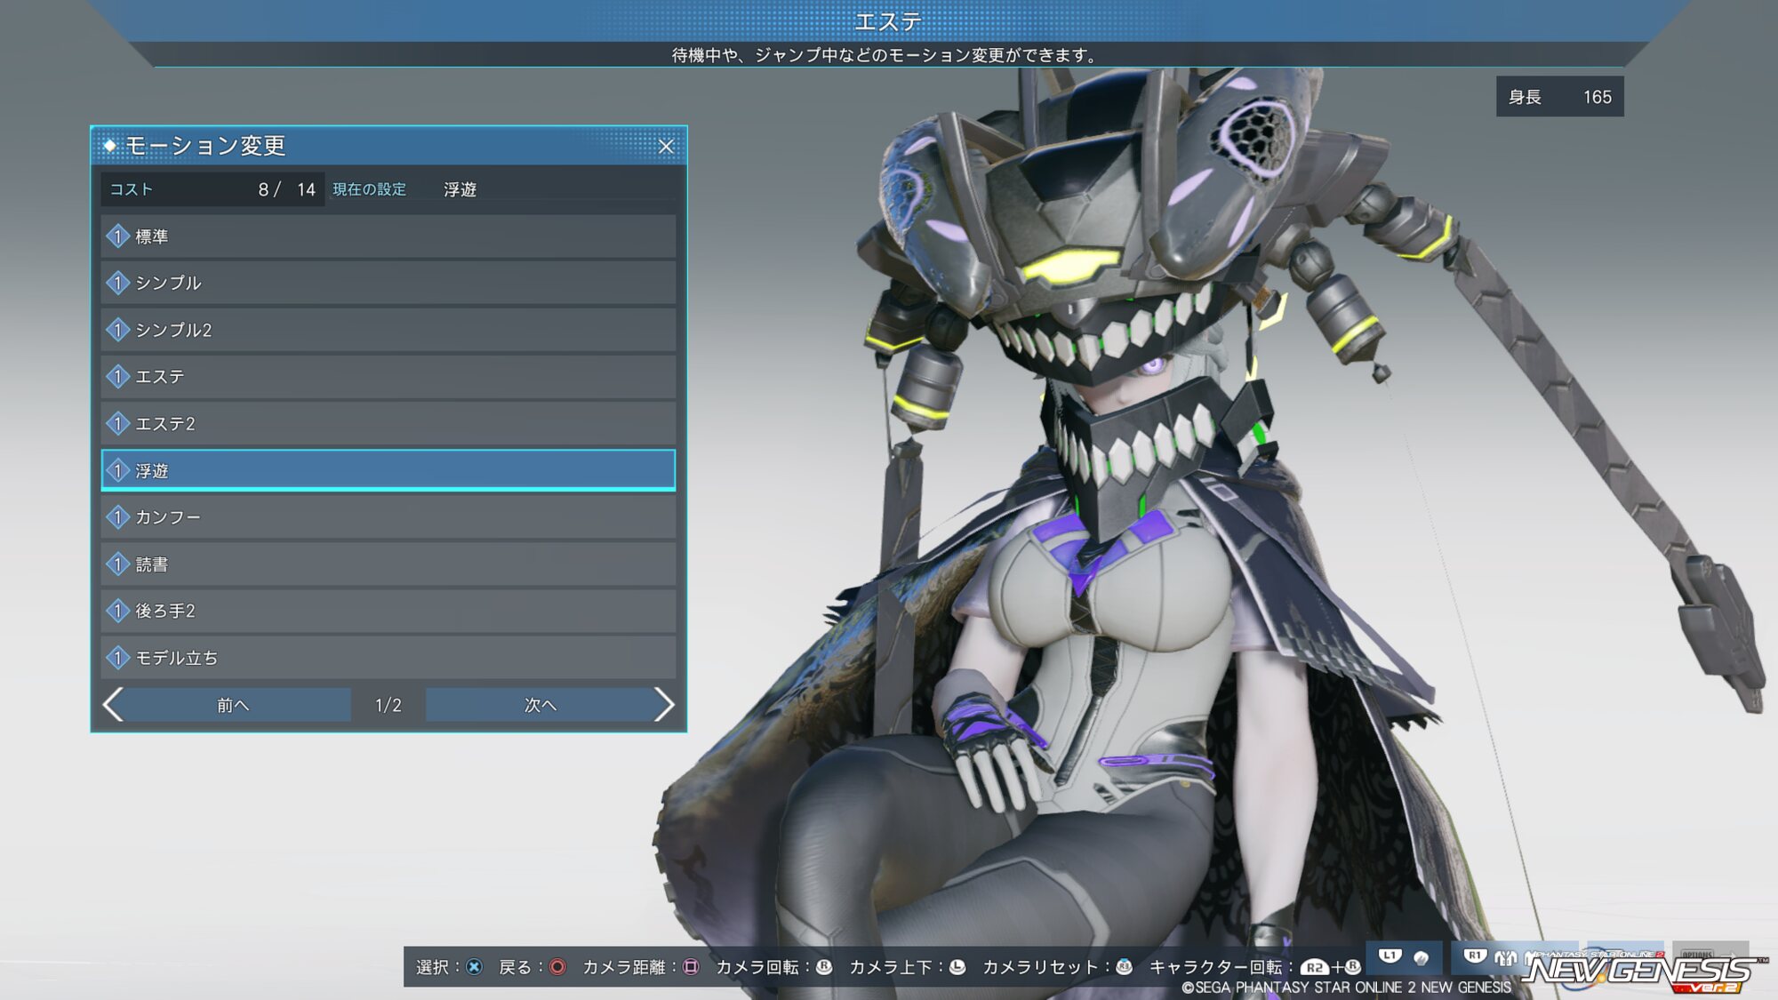Select the エステ2 motion option
The image size is (1778, 1000).
click(x=388, y=424)
